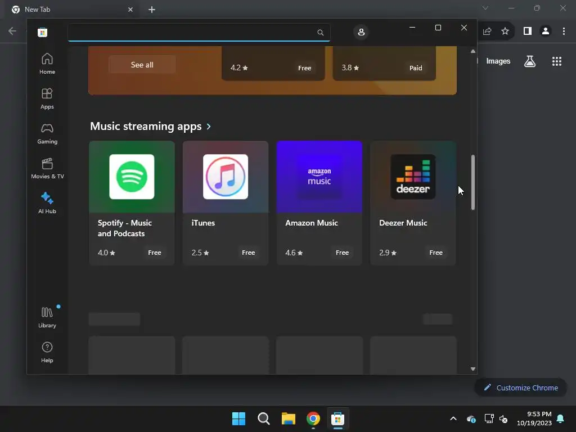
Task: Click the Store vertical scrollbar thumb
Action: pos(472,182)
